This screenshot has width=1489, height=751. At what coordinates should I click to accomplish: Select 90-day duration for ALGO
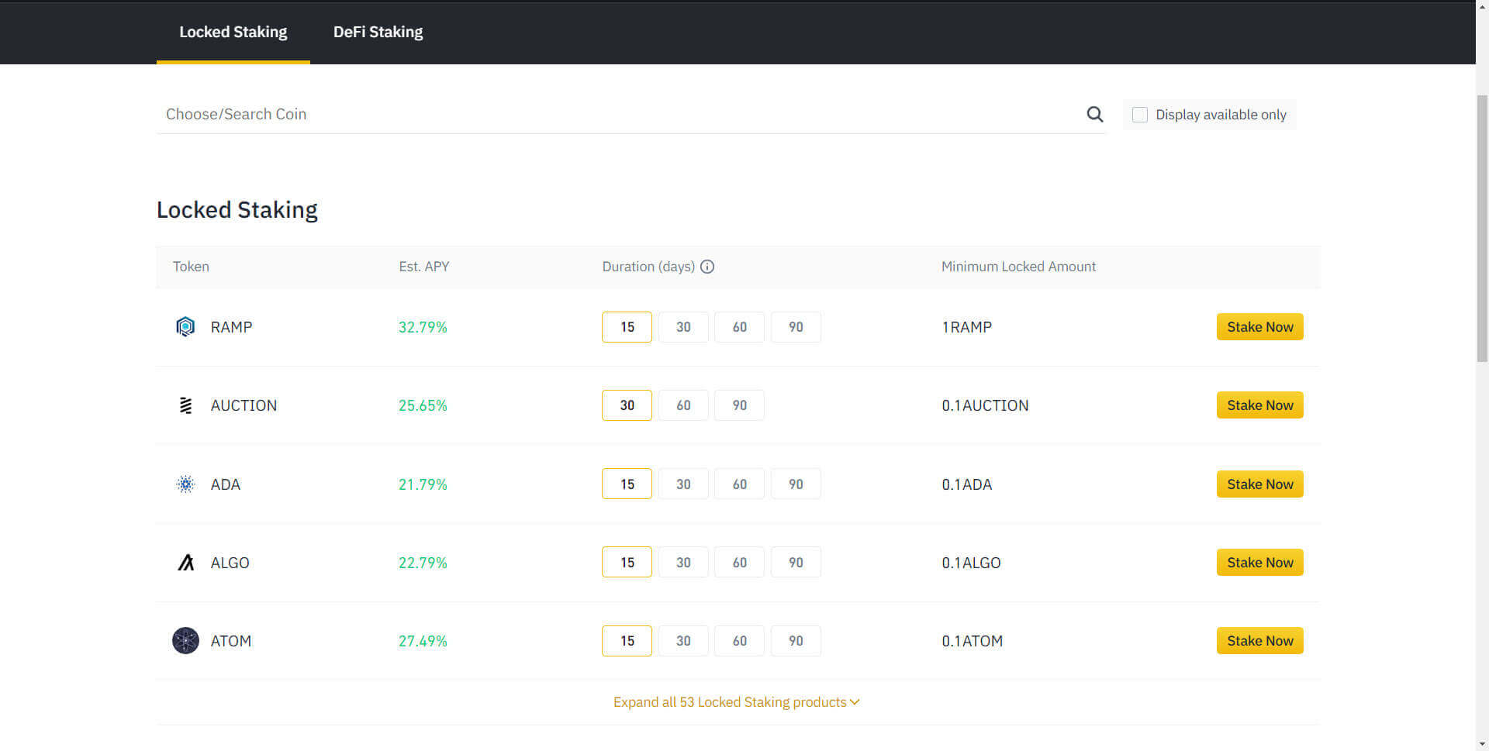796,563
